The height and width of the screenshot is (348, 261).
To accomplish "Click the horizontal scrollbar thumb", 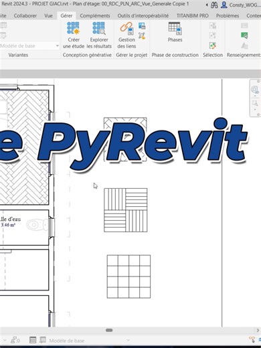I will 109,330.
